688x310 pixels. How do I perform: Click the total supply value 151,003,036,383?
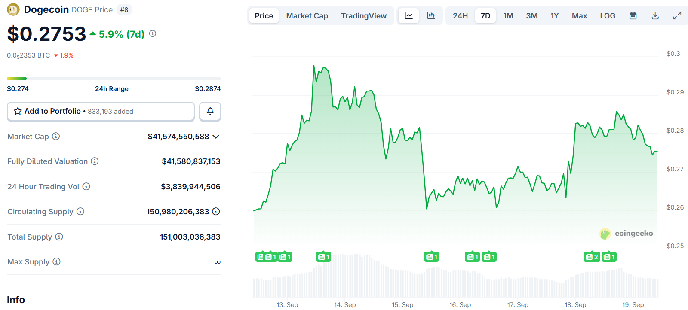(190, 237)
